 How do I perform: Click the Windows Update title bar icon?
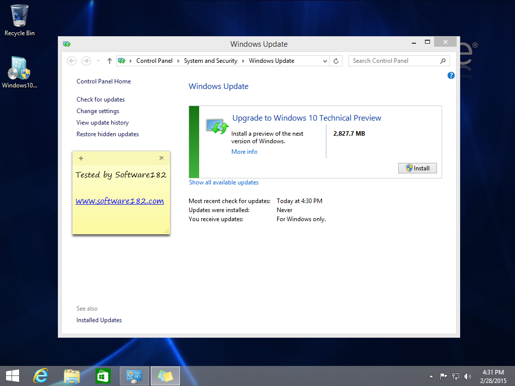click(67, 44)
